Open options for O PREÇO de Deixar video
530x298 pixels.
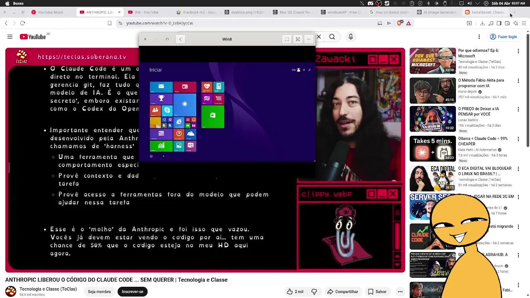pos(518,110)
